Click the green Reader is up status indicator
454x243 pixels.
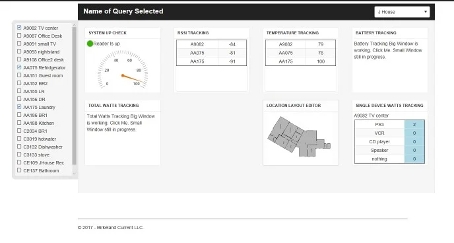(x=90, y=44)
